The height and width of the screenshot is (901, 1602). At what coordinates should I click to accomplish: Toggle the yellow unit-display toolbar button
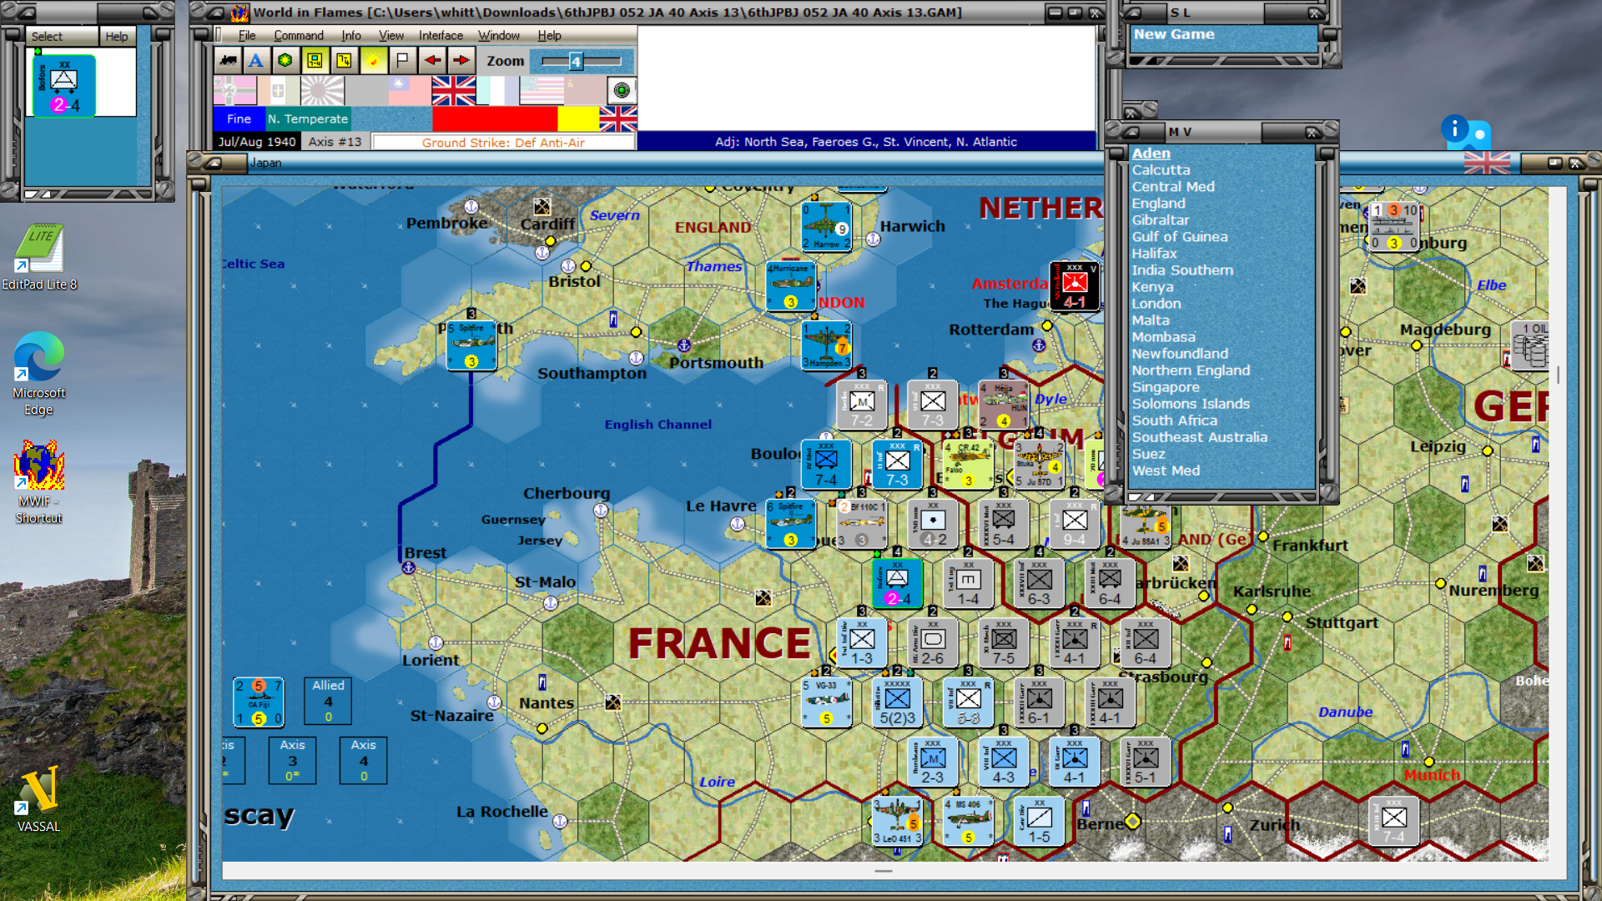(x=315, y=60)
